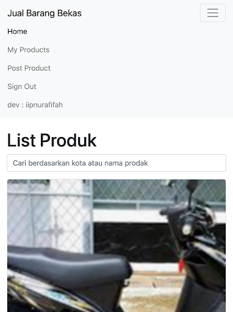Navigate to Post Product form
This screenshot has width=233, height=312.
coord(29,68)
